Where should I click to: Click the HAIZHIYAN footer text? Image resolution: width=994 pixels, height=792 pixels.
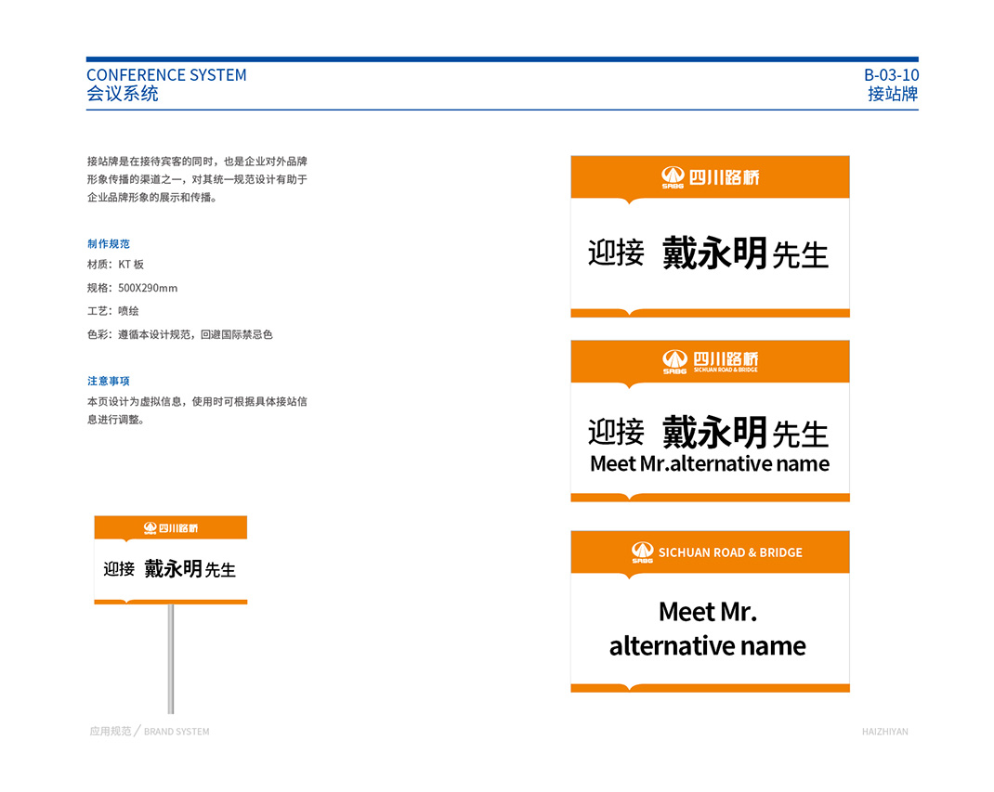884,732
